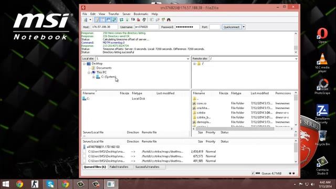
Task: Click the Port input field
Action: (215, 27)
